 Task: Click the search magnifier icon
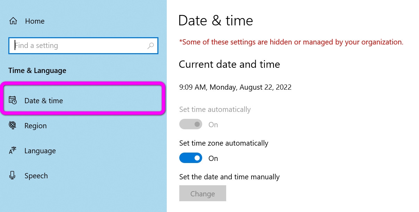(x=151, y=46)
